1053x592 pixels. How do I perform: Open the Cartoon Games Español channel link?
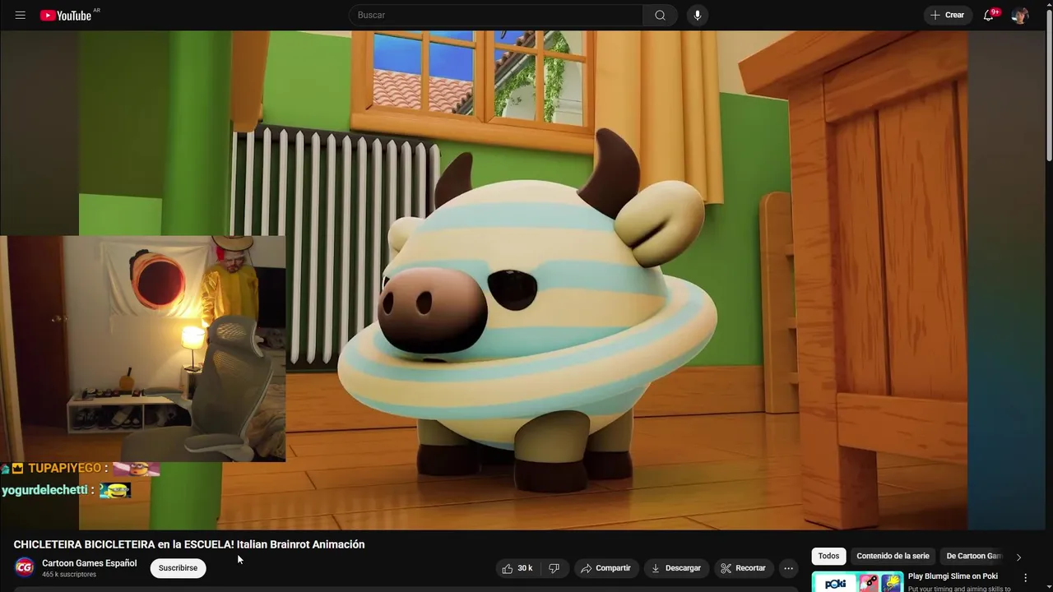(x=90, y=563)
